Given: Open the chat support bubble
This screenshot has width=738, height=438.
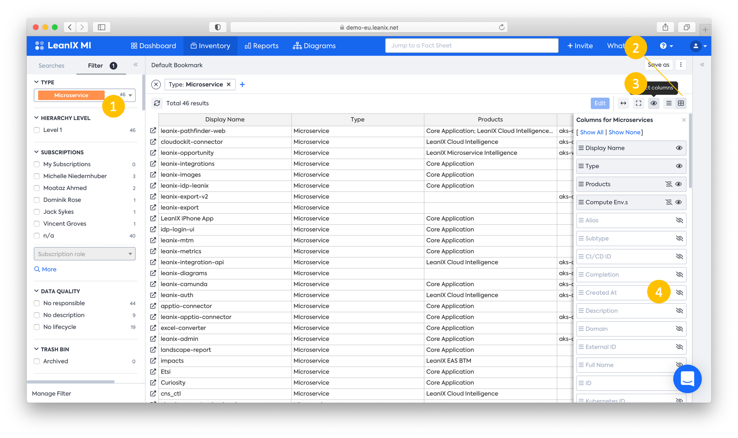Looking at the screenshot, I should pos(687,379).
